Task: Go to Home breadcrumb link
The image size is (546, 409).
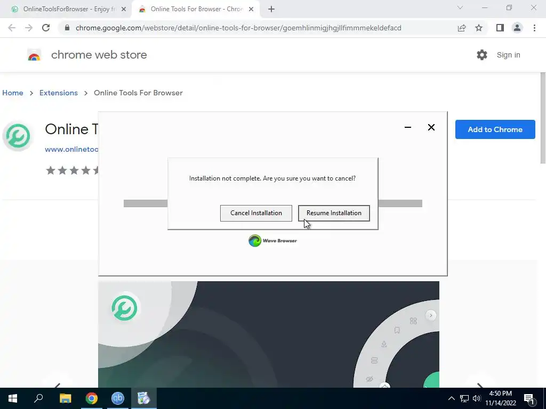Action: pyautogui.click(x=13, y=93)
